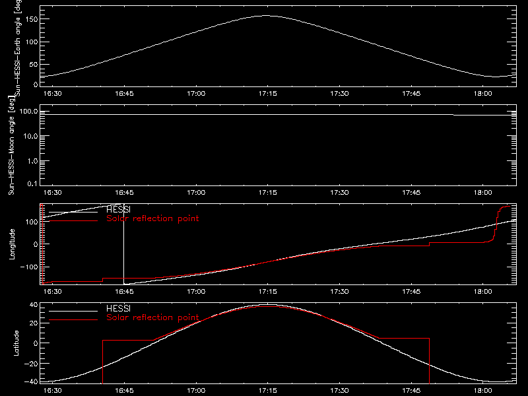Click the Sun-HESSI-Earth angle axis title

(x=18, y=48)
